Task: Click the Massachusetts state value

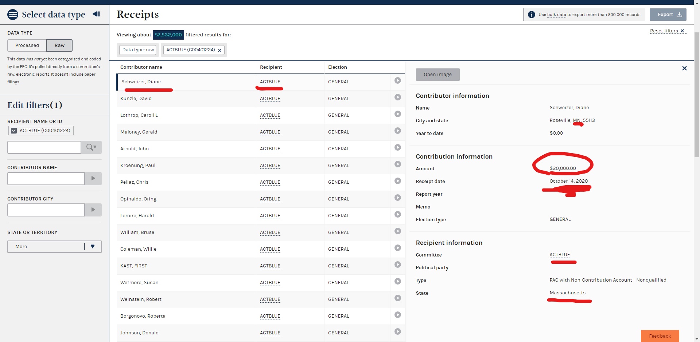Action: [x=567, y=293]
